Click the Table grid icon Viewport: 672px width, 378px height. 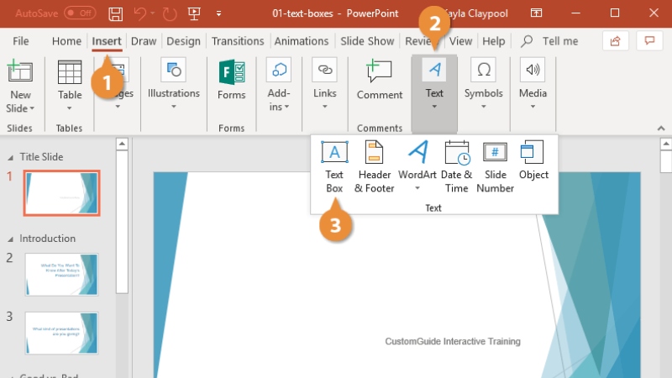tap(70, 72)
